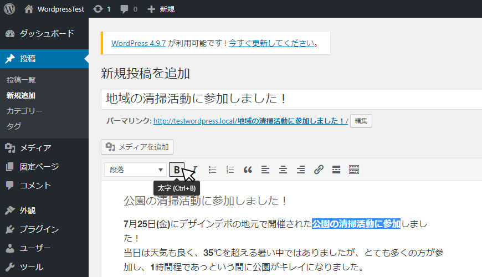Click the 新規投稿を追加 page heading
This screenshot has height=277, width=482.
click(x=145, y=74)
